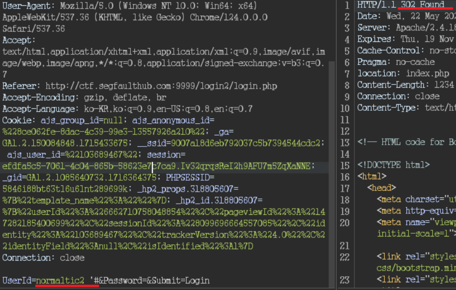Screen dimensions: 456x290
Task: Click the meta charset line in response
Action: point(417,199)
